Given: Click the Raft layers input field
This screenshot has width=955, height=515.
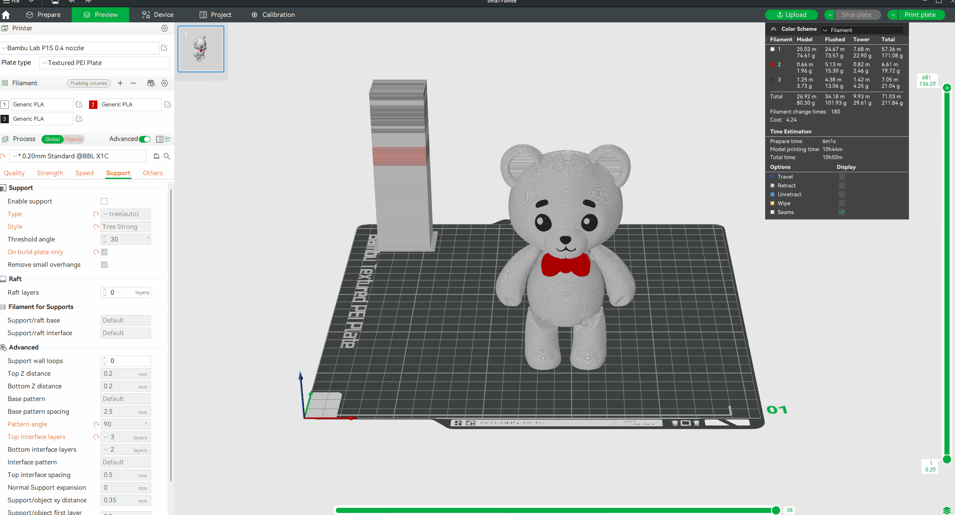Looking at the screenshot, I should pos(126,293).
